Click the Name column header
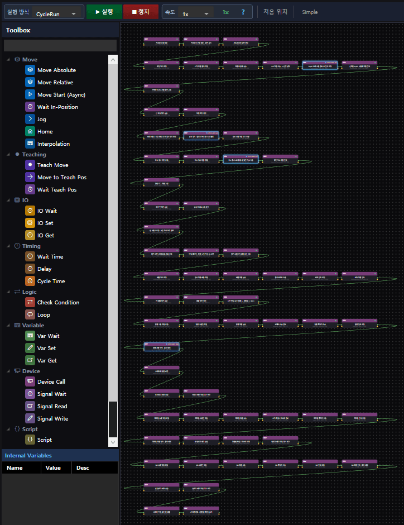The width and height of the screenshot is (404, 525). pyautogui.click(x=21, y=467)
